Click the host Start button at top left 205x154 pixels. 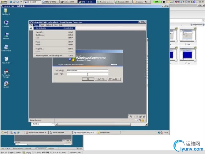coord(4,2)
